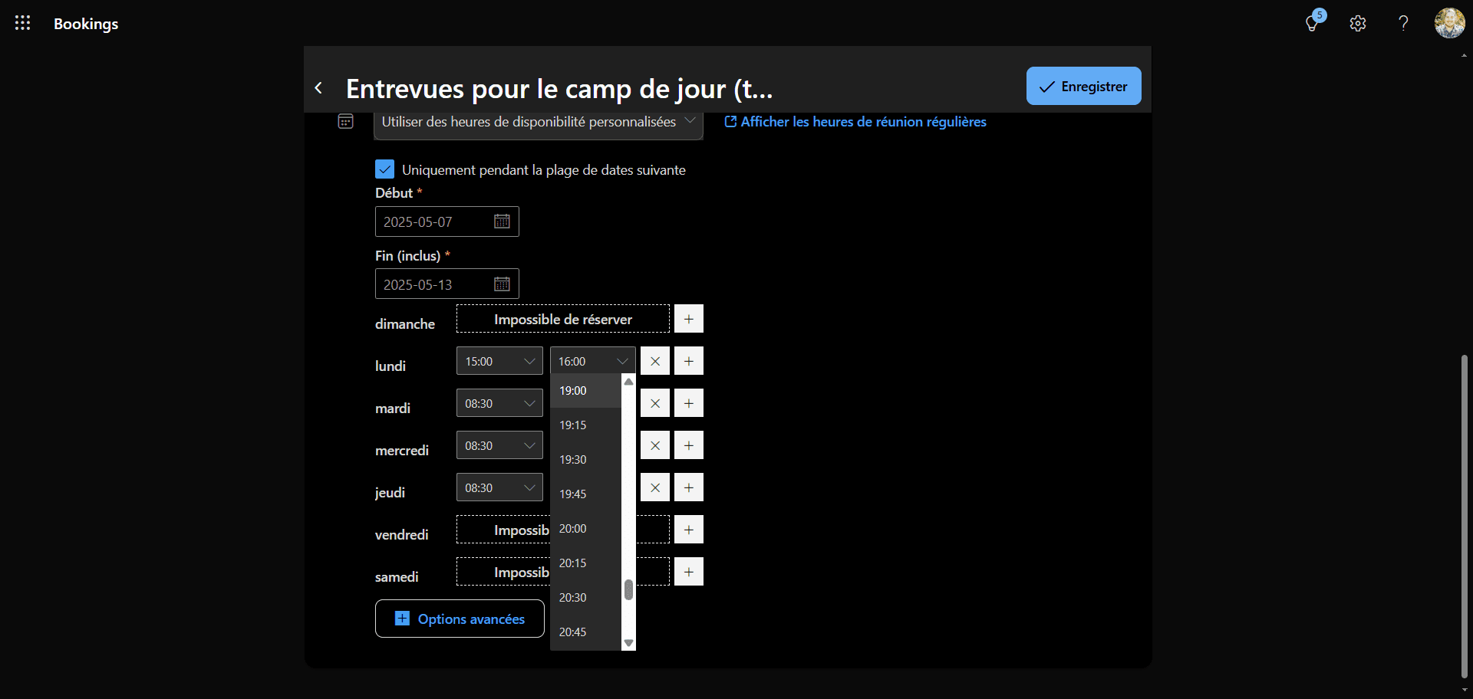Select 20:45 in the time list

coord(585,632)
